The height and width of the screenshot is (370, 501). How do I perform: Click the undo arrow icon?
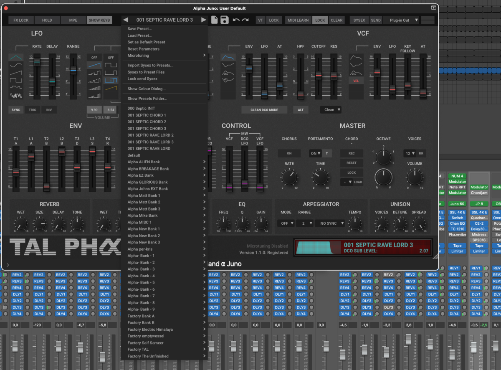pos(236,20)
